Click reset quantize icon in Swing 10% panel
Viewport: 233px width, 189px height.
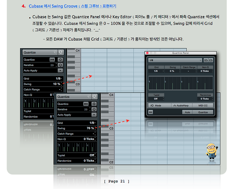point(52,60)
